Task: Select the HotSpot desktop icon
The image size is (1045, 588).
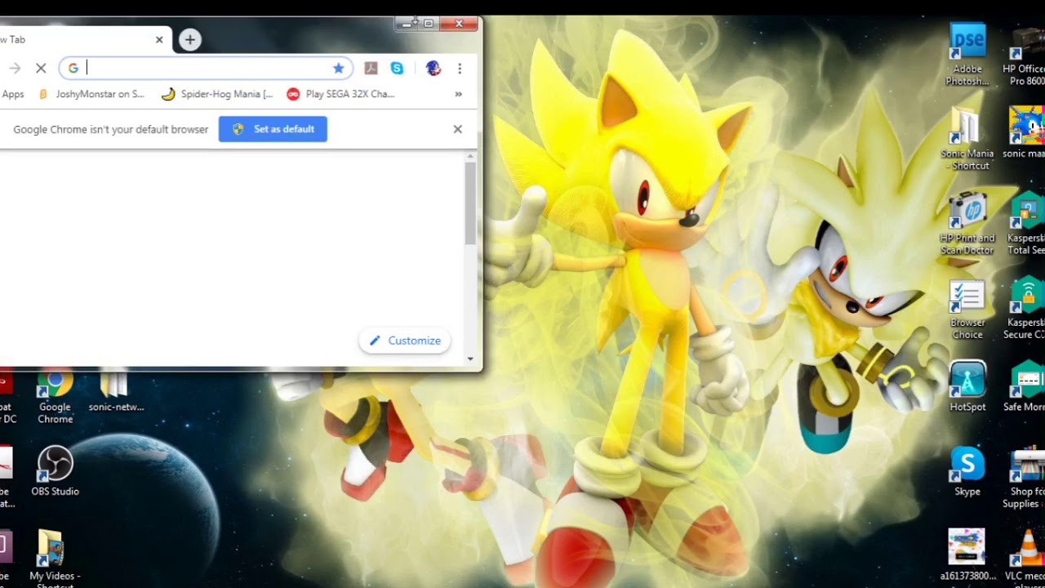Action: (x=967, y=387)
